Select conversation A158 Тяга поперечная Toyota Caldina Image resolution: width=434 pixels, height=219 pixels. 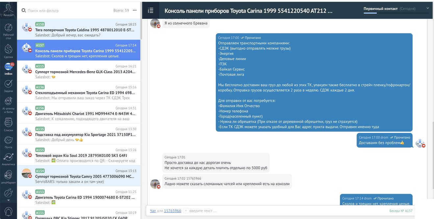(x=79, y=29)
